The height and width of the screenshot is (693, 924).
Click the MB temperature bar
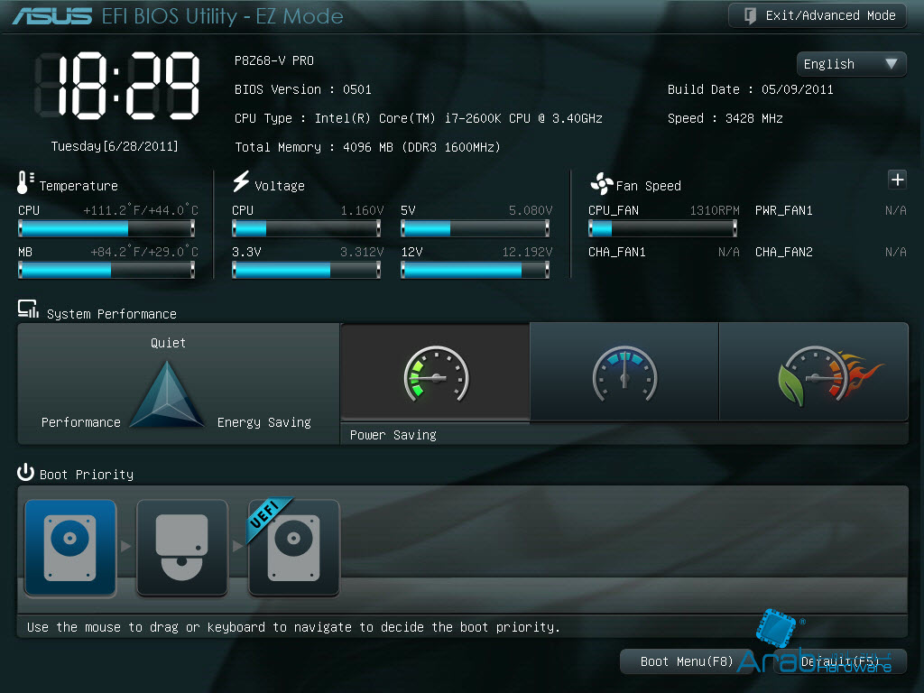[x=106, y=270]
